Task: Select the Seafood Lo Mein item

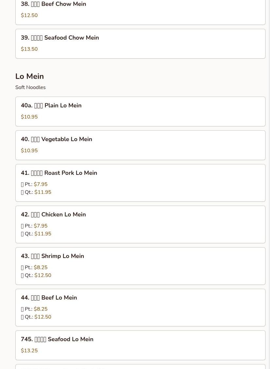Action: point(140,345)
